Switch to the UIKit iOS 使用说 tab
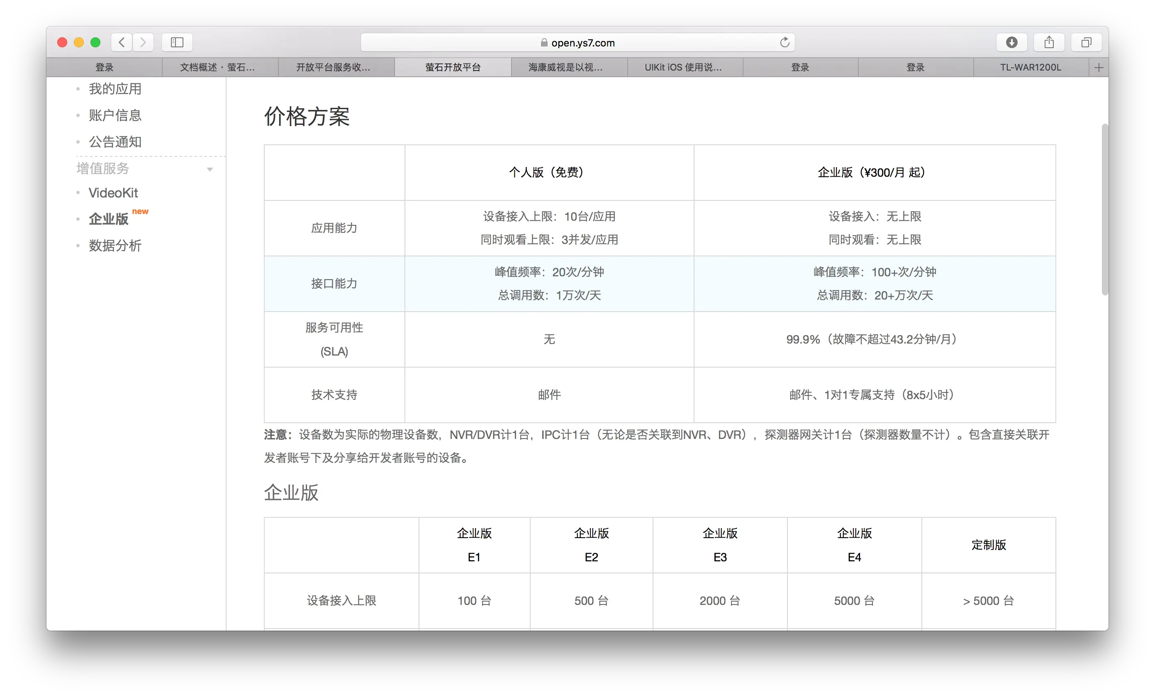 [683, 68]
